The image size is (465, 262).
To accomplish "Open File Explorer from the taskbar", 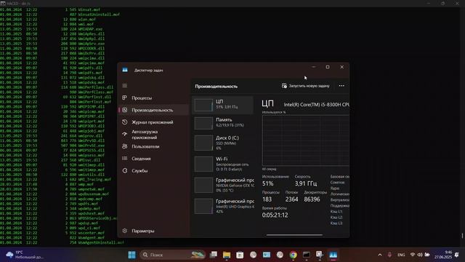I will coord(227,255).
